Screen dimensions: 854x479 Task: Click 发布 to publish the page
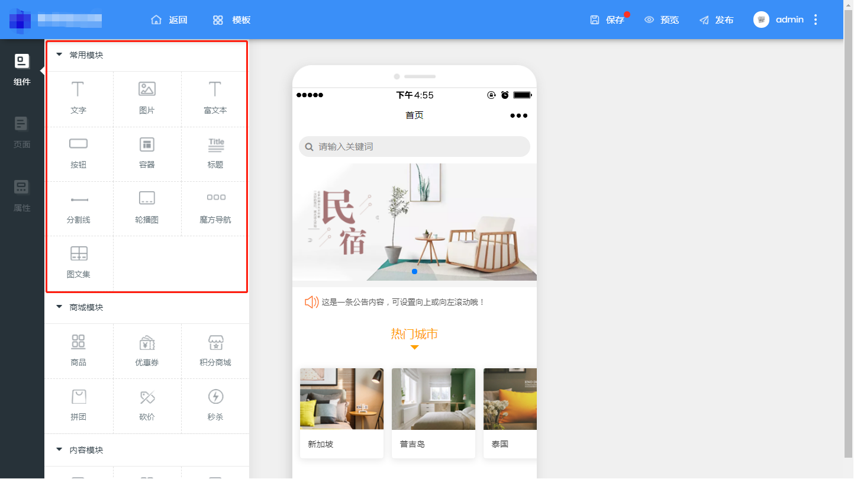coord(716,20)
